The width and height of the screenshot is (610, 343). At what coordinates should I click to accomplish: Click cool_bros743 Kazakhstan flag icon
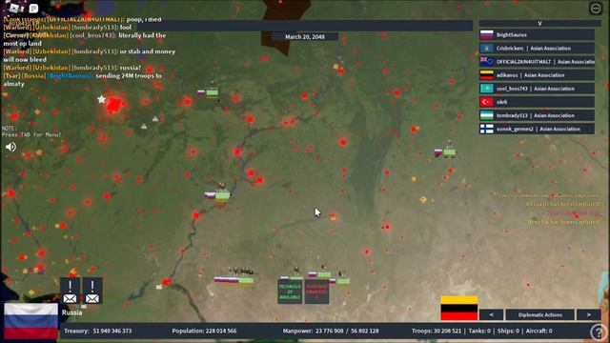pos(487,89)
